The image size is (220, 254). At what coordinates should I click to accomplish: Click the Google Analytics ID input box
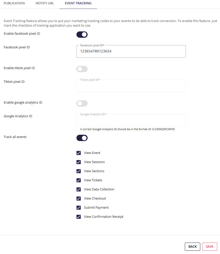coord(131,120)
